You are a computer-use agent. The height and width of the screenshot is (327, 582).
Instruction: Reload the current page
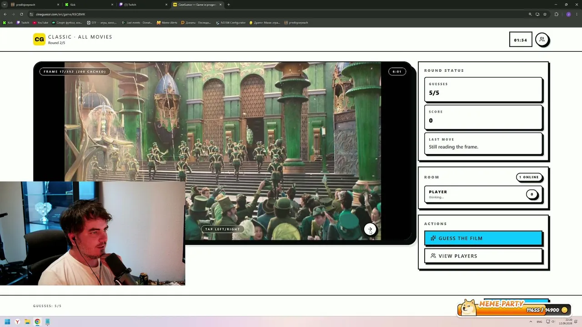point(21,14)
